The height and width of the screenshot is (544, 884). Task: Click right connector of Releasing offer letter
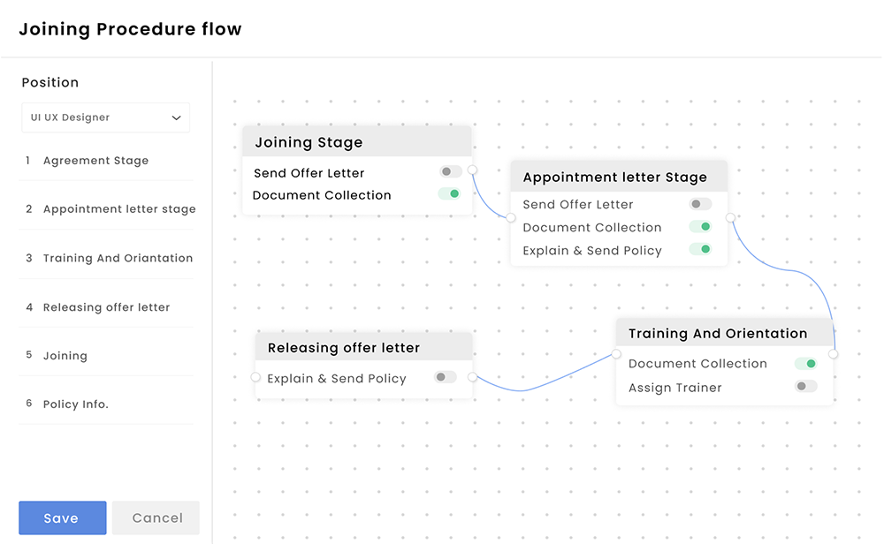pyautogui.click(x=472, y=377)
